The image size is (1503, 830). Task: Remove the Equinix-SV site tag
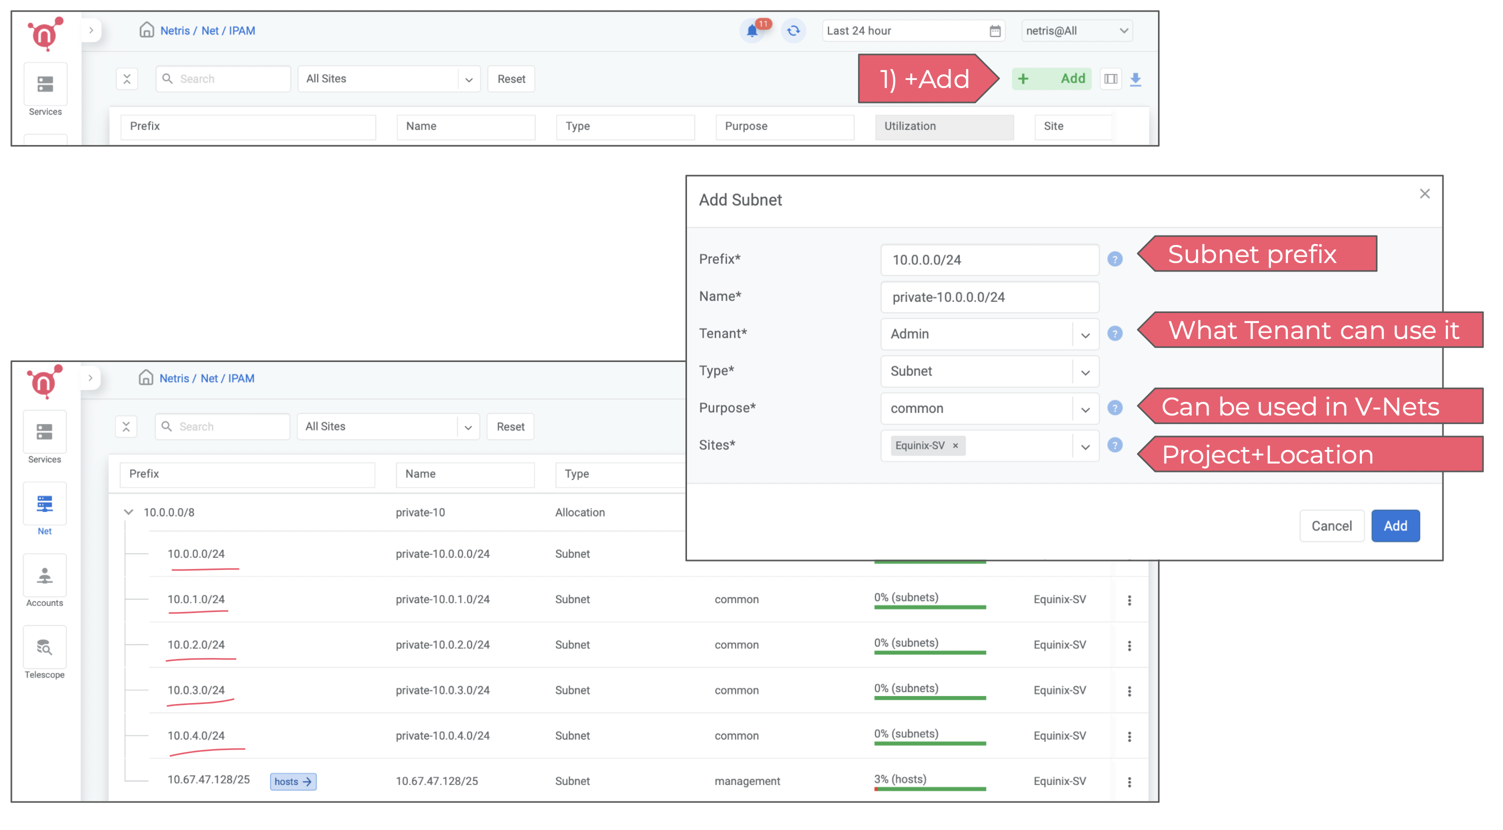click(x=955, y=445)
